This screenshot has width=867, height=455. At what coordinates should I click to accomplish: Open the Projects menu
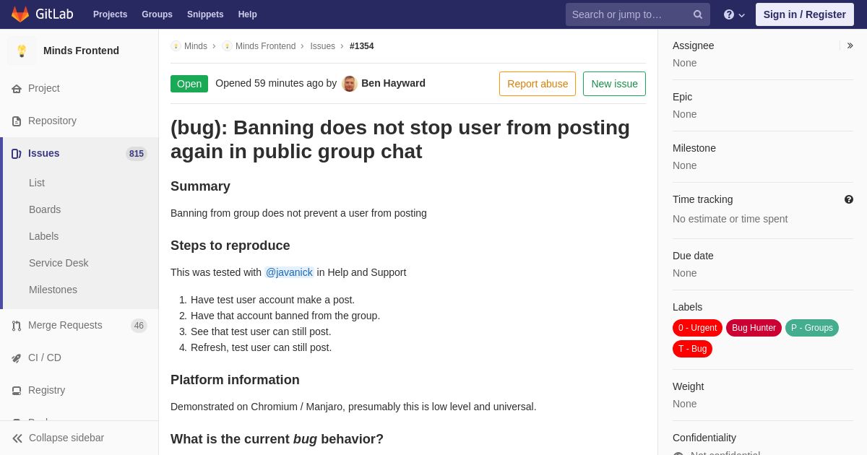(x=110, y=14)
